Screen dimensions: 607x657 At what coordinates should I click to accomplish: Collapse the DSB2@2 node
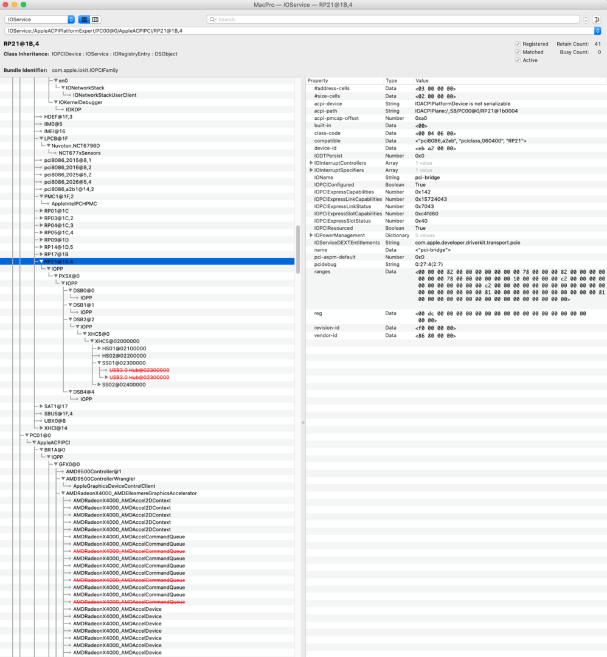click(71, 320)
